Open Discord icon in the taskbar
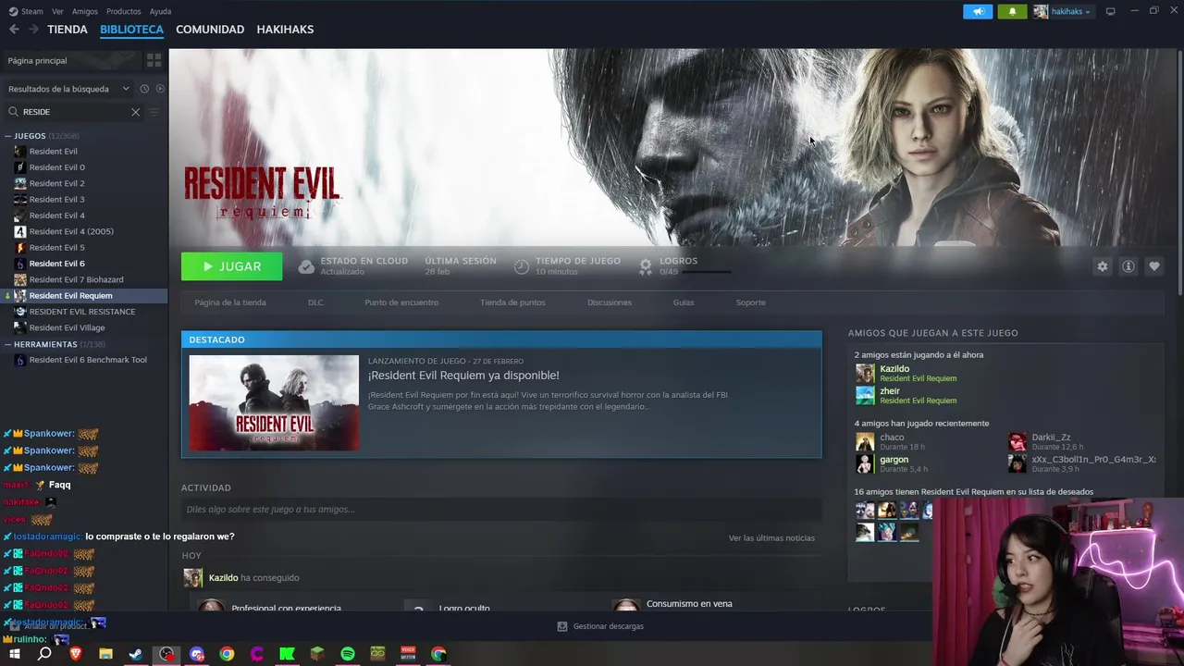The image size is (1184, 666). (x=196, y=654)
